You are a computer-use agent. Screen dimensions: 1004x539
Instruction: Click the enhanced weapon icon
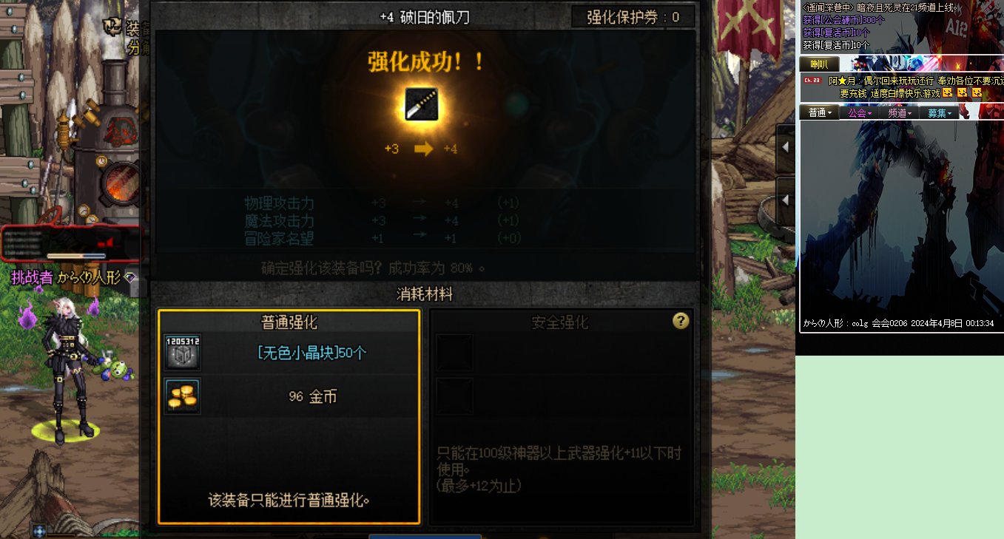[x=422, y=104]
